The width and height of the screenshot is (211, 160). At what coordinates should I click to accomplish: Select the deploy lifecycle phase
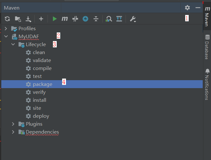click(x=41, y=116)
